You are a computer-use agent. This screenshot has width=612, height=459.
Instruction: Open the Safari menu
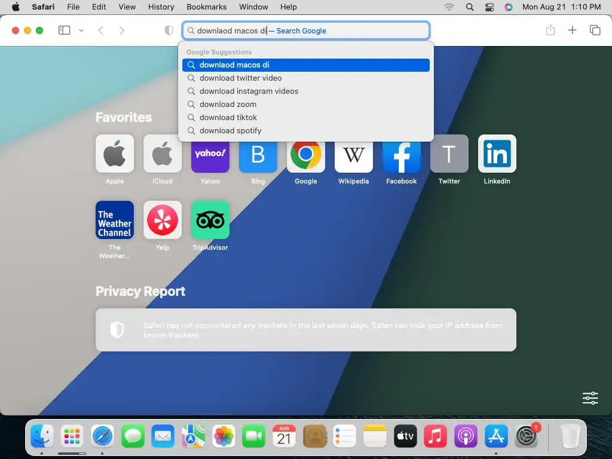point(43,7)
